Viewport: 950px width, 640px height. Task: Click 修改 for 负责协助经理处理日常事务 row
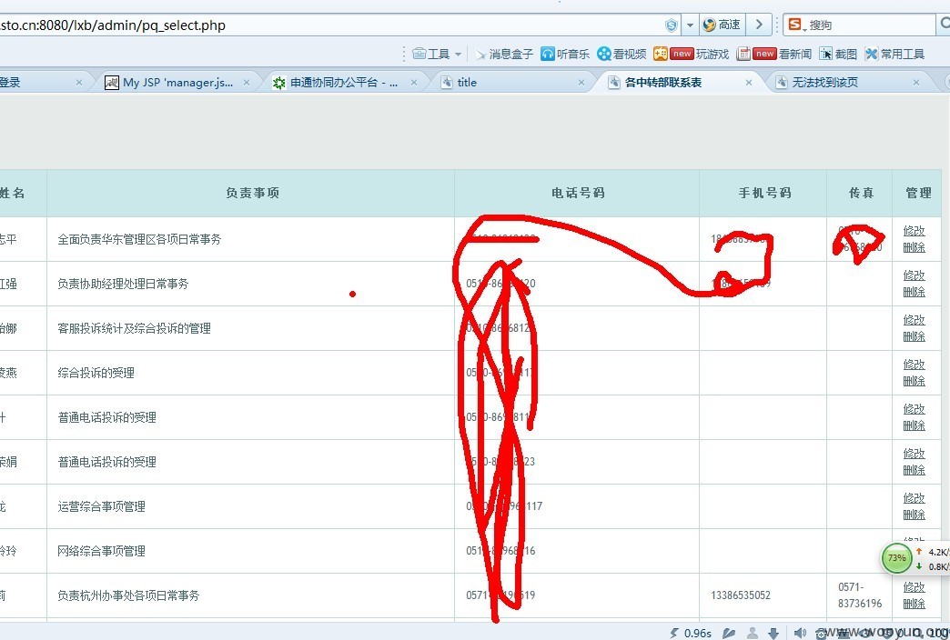pyautogui.click(x=914, y=275)
